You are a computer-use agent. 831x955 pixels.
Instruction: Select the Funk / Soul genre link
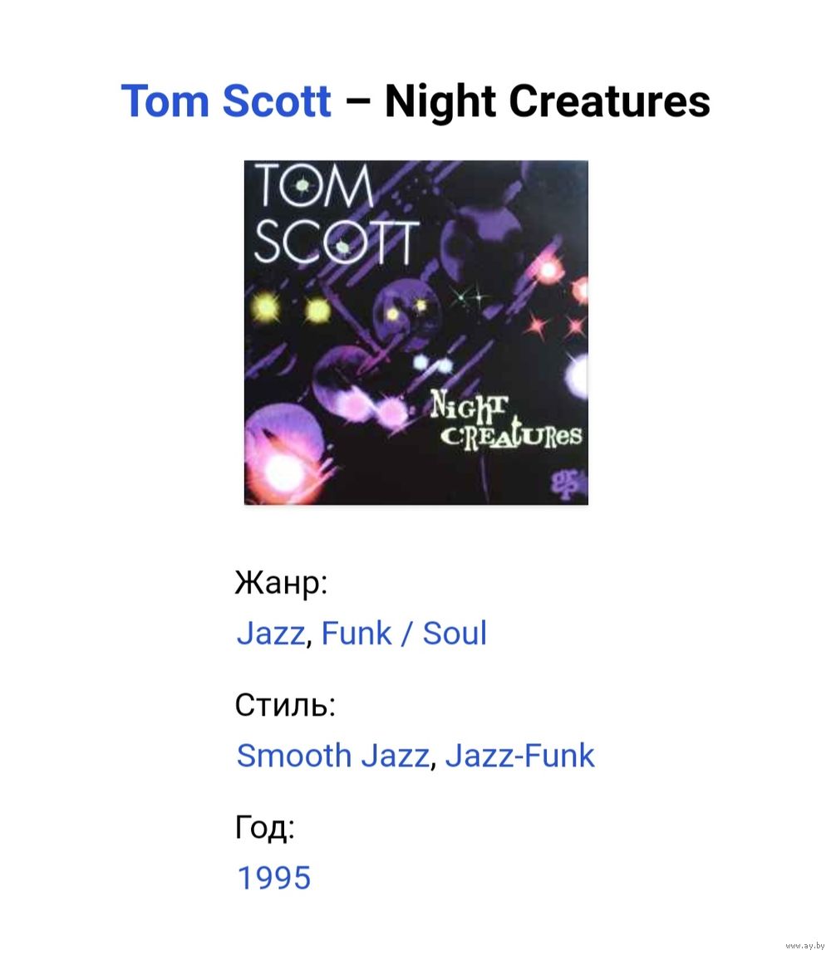[x=404, y=633]
